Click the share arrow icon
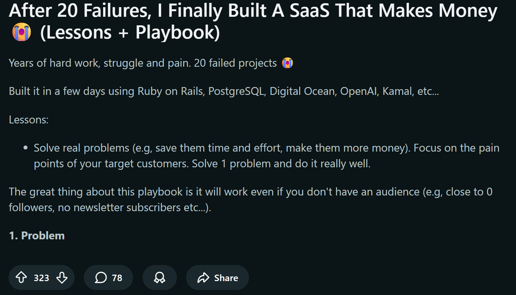516x295 pixels. click(203, 278)
